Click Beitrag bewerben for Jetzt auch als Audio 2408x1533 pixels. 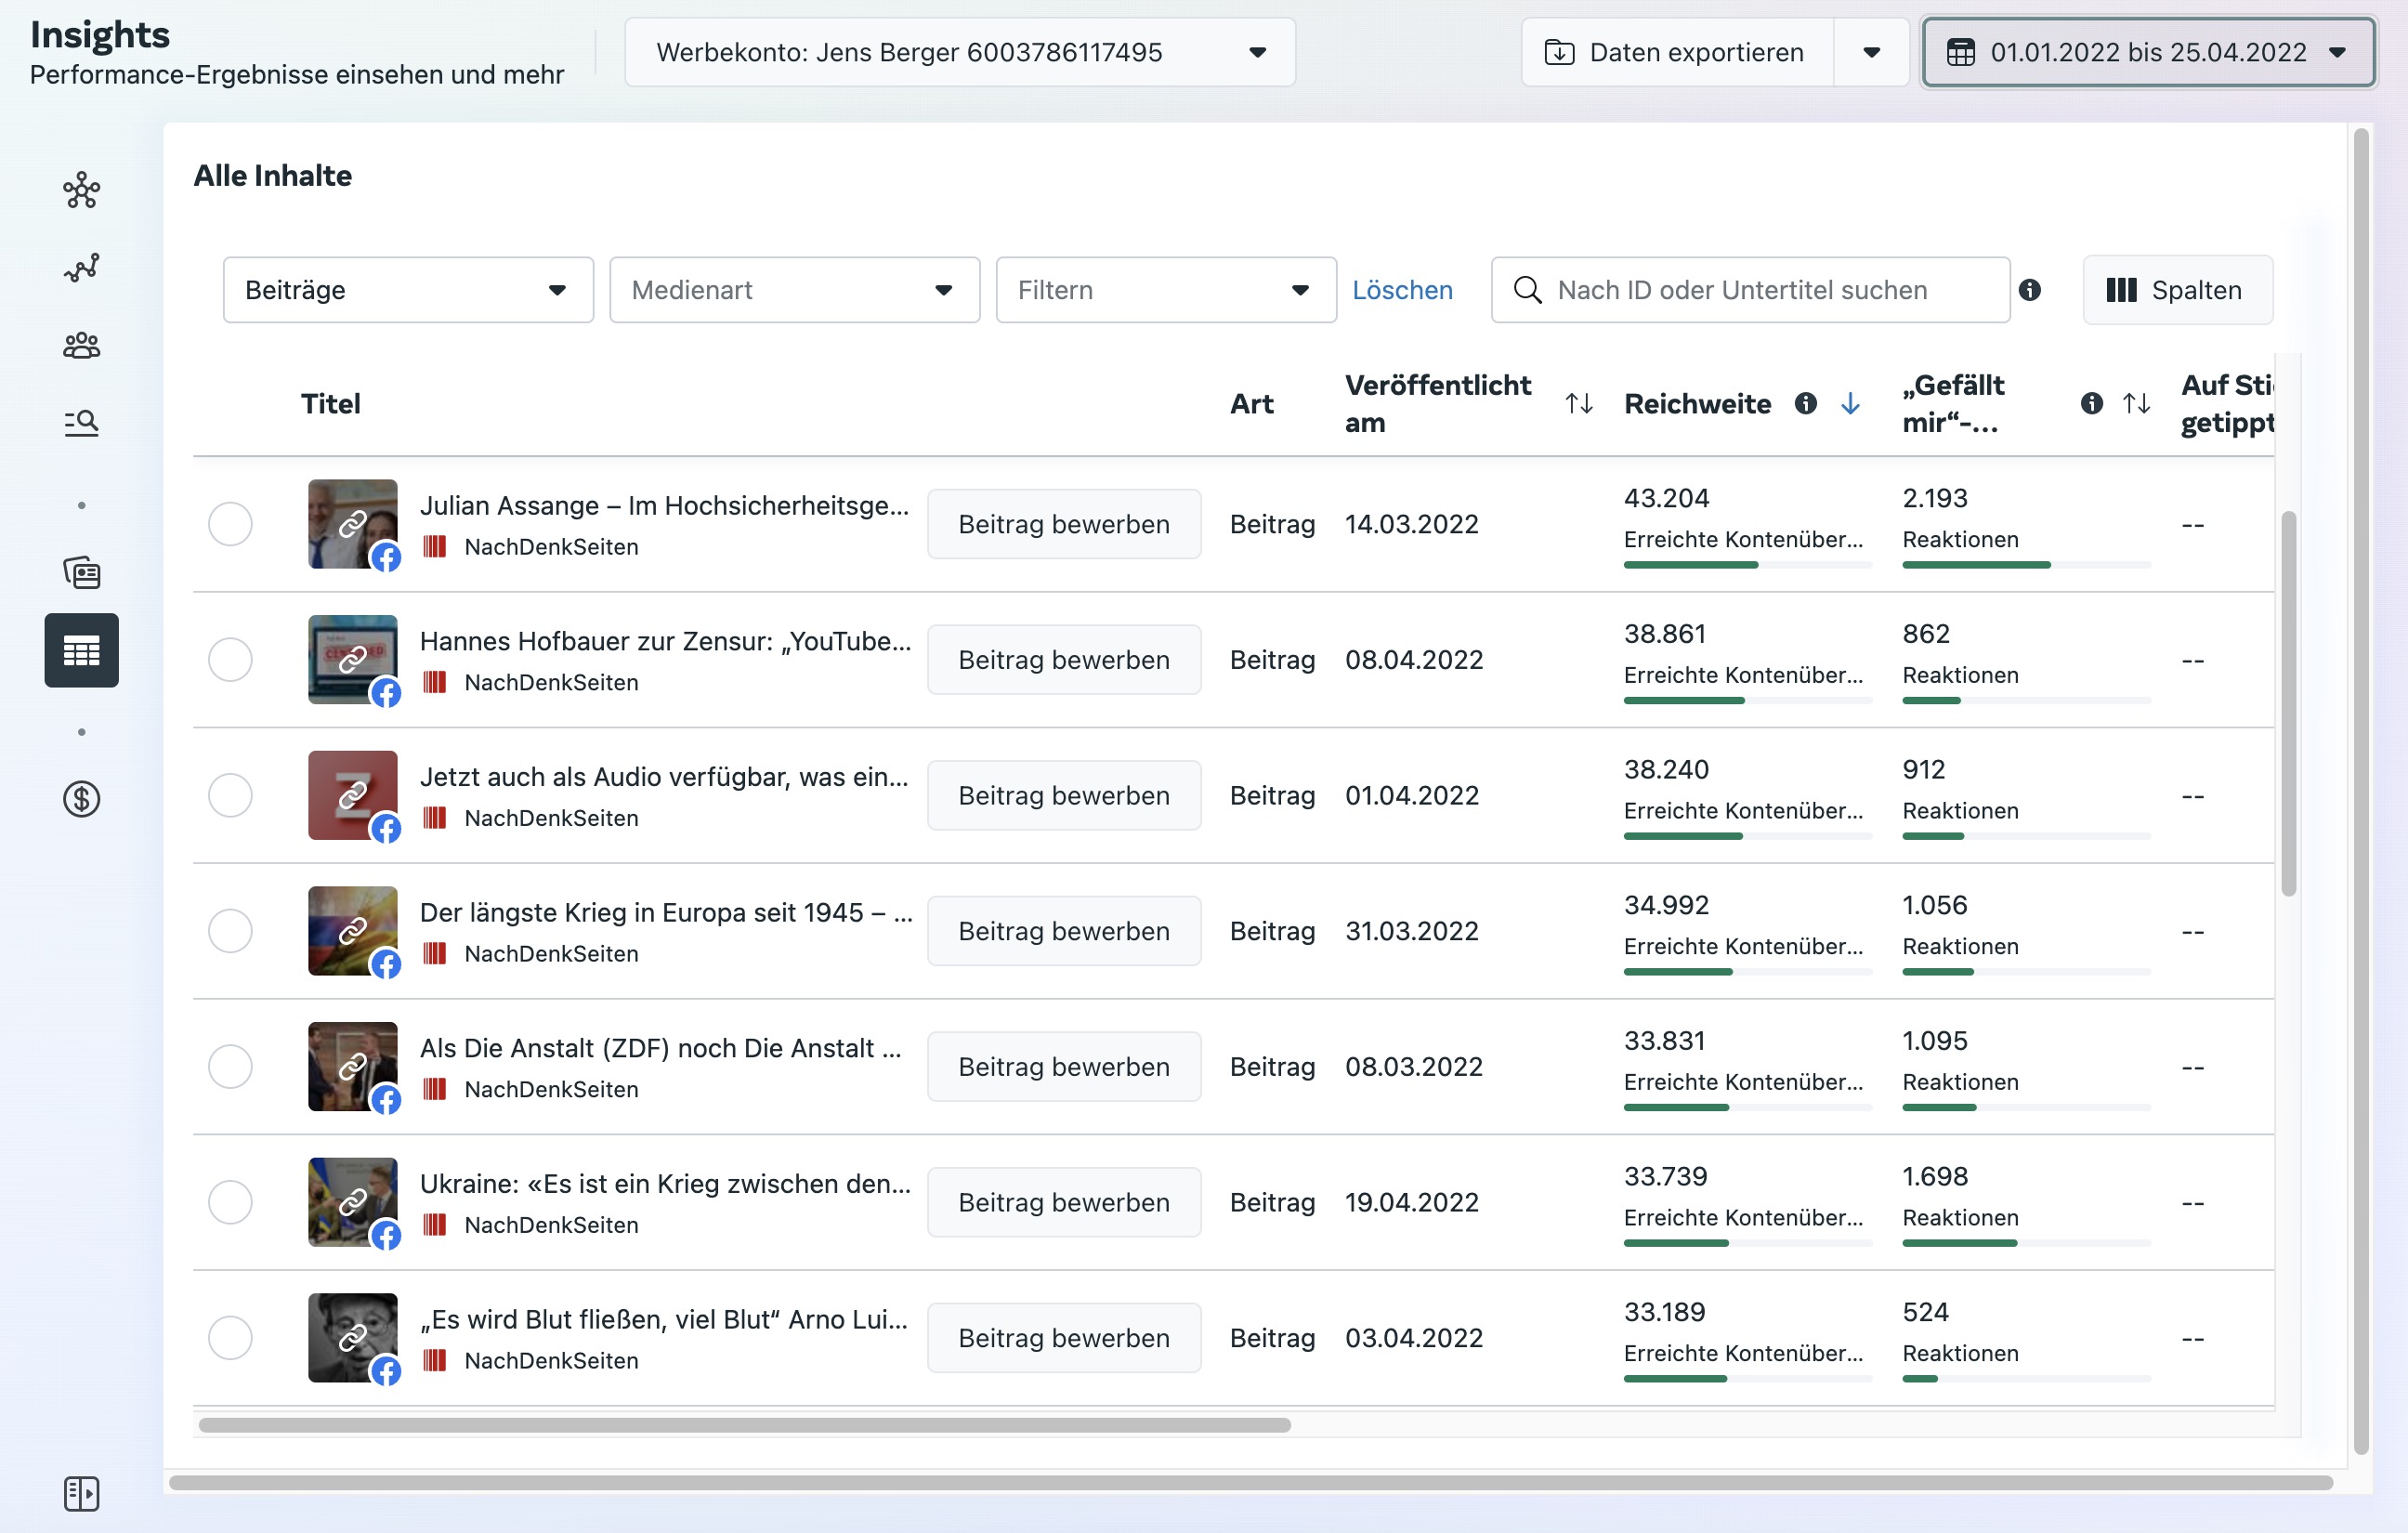(x=1064, y=795)
